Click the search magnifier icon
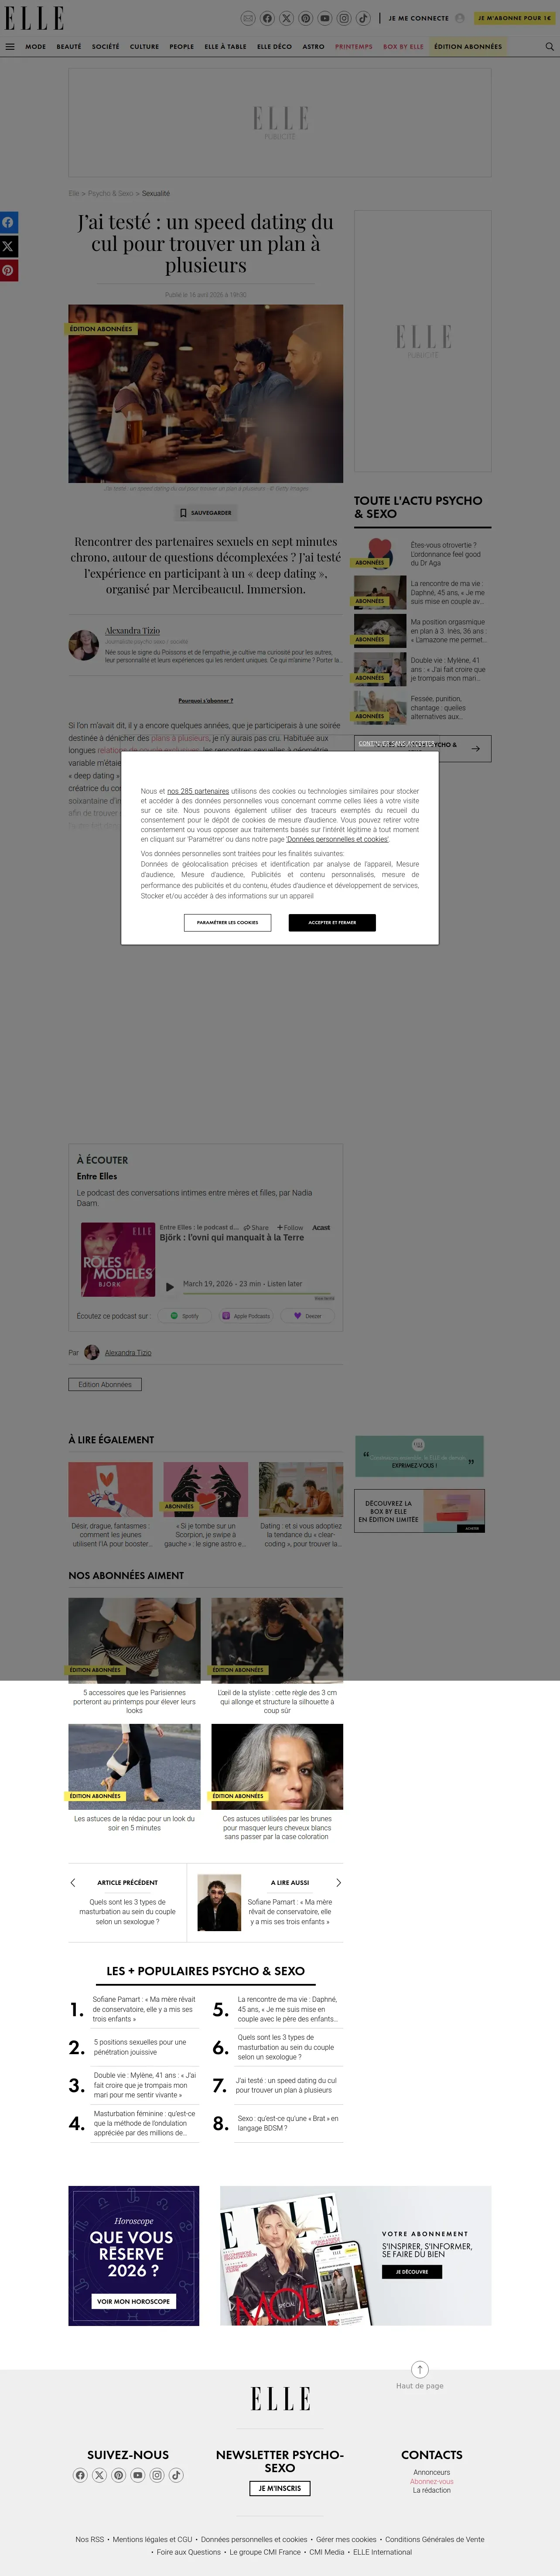Screen dimensions: 560x2576 pyautogui.click(x=549, y=46)
